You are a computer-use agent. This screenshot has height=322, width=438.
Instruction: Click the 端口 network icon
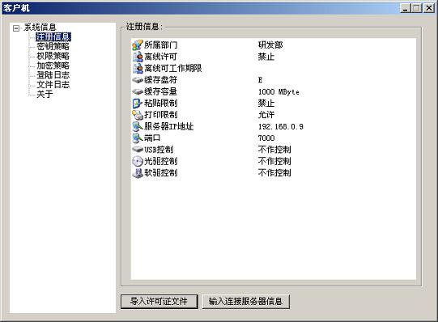[138, 138]
